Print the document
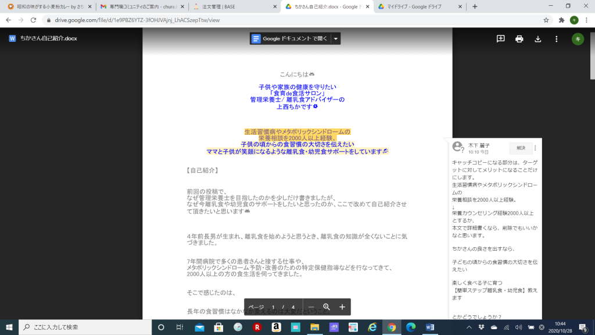The width and height of the screenshot is (595, 335). [x=519, y=39]
